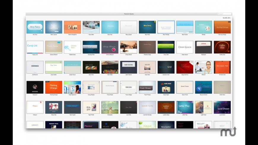Pick the Celeste Deco theme thumbnail
258x145 pixels.
[72, 47]
